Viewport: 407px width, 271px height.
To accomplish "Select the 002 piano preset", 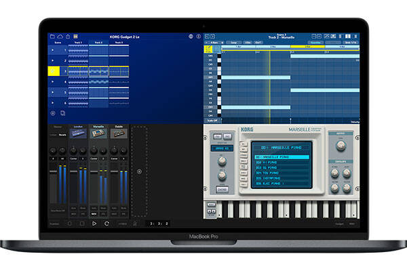I will [282, 163].
